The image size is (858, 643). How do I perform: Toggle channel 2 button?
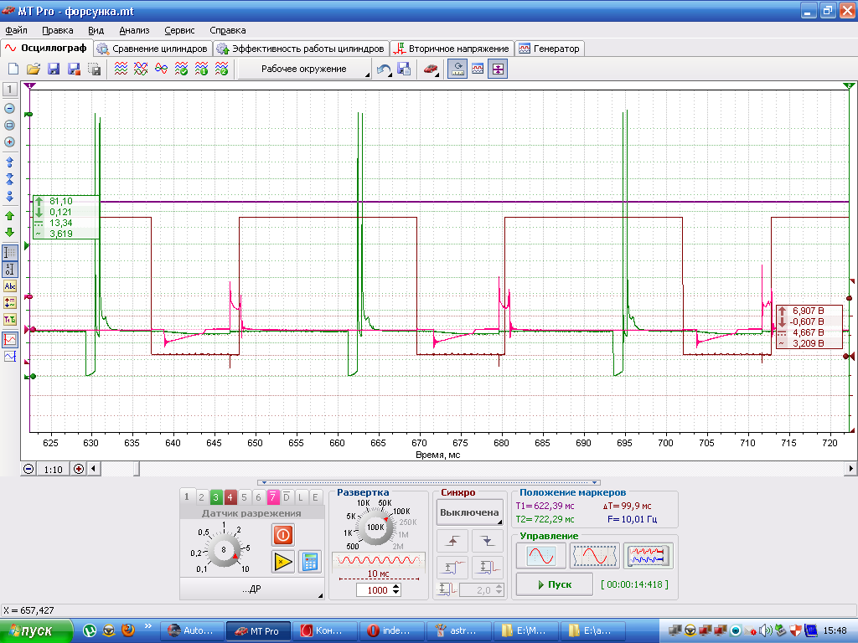pyautogui.click(x=201, y=497)
